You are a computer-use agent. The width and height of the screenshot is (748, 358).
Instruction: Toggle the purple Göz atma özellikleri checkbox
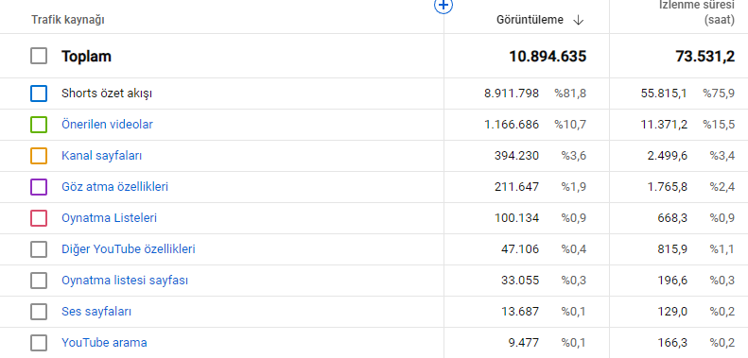(x=39, y=187)
